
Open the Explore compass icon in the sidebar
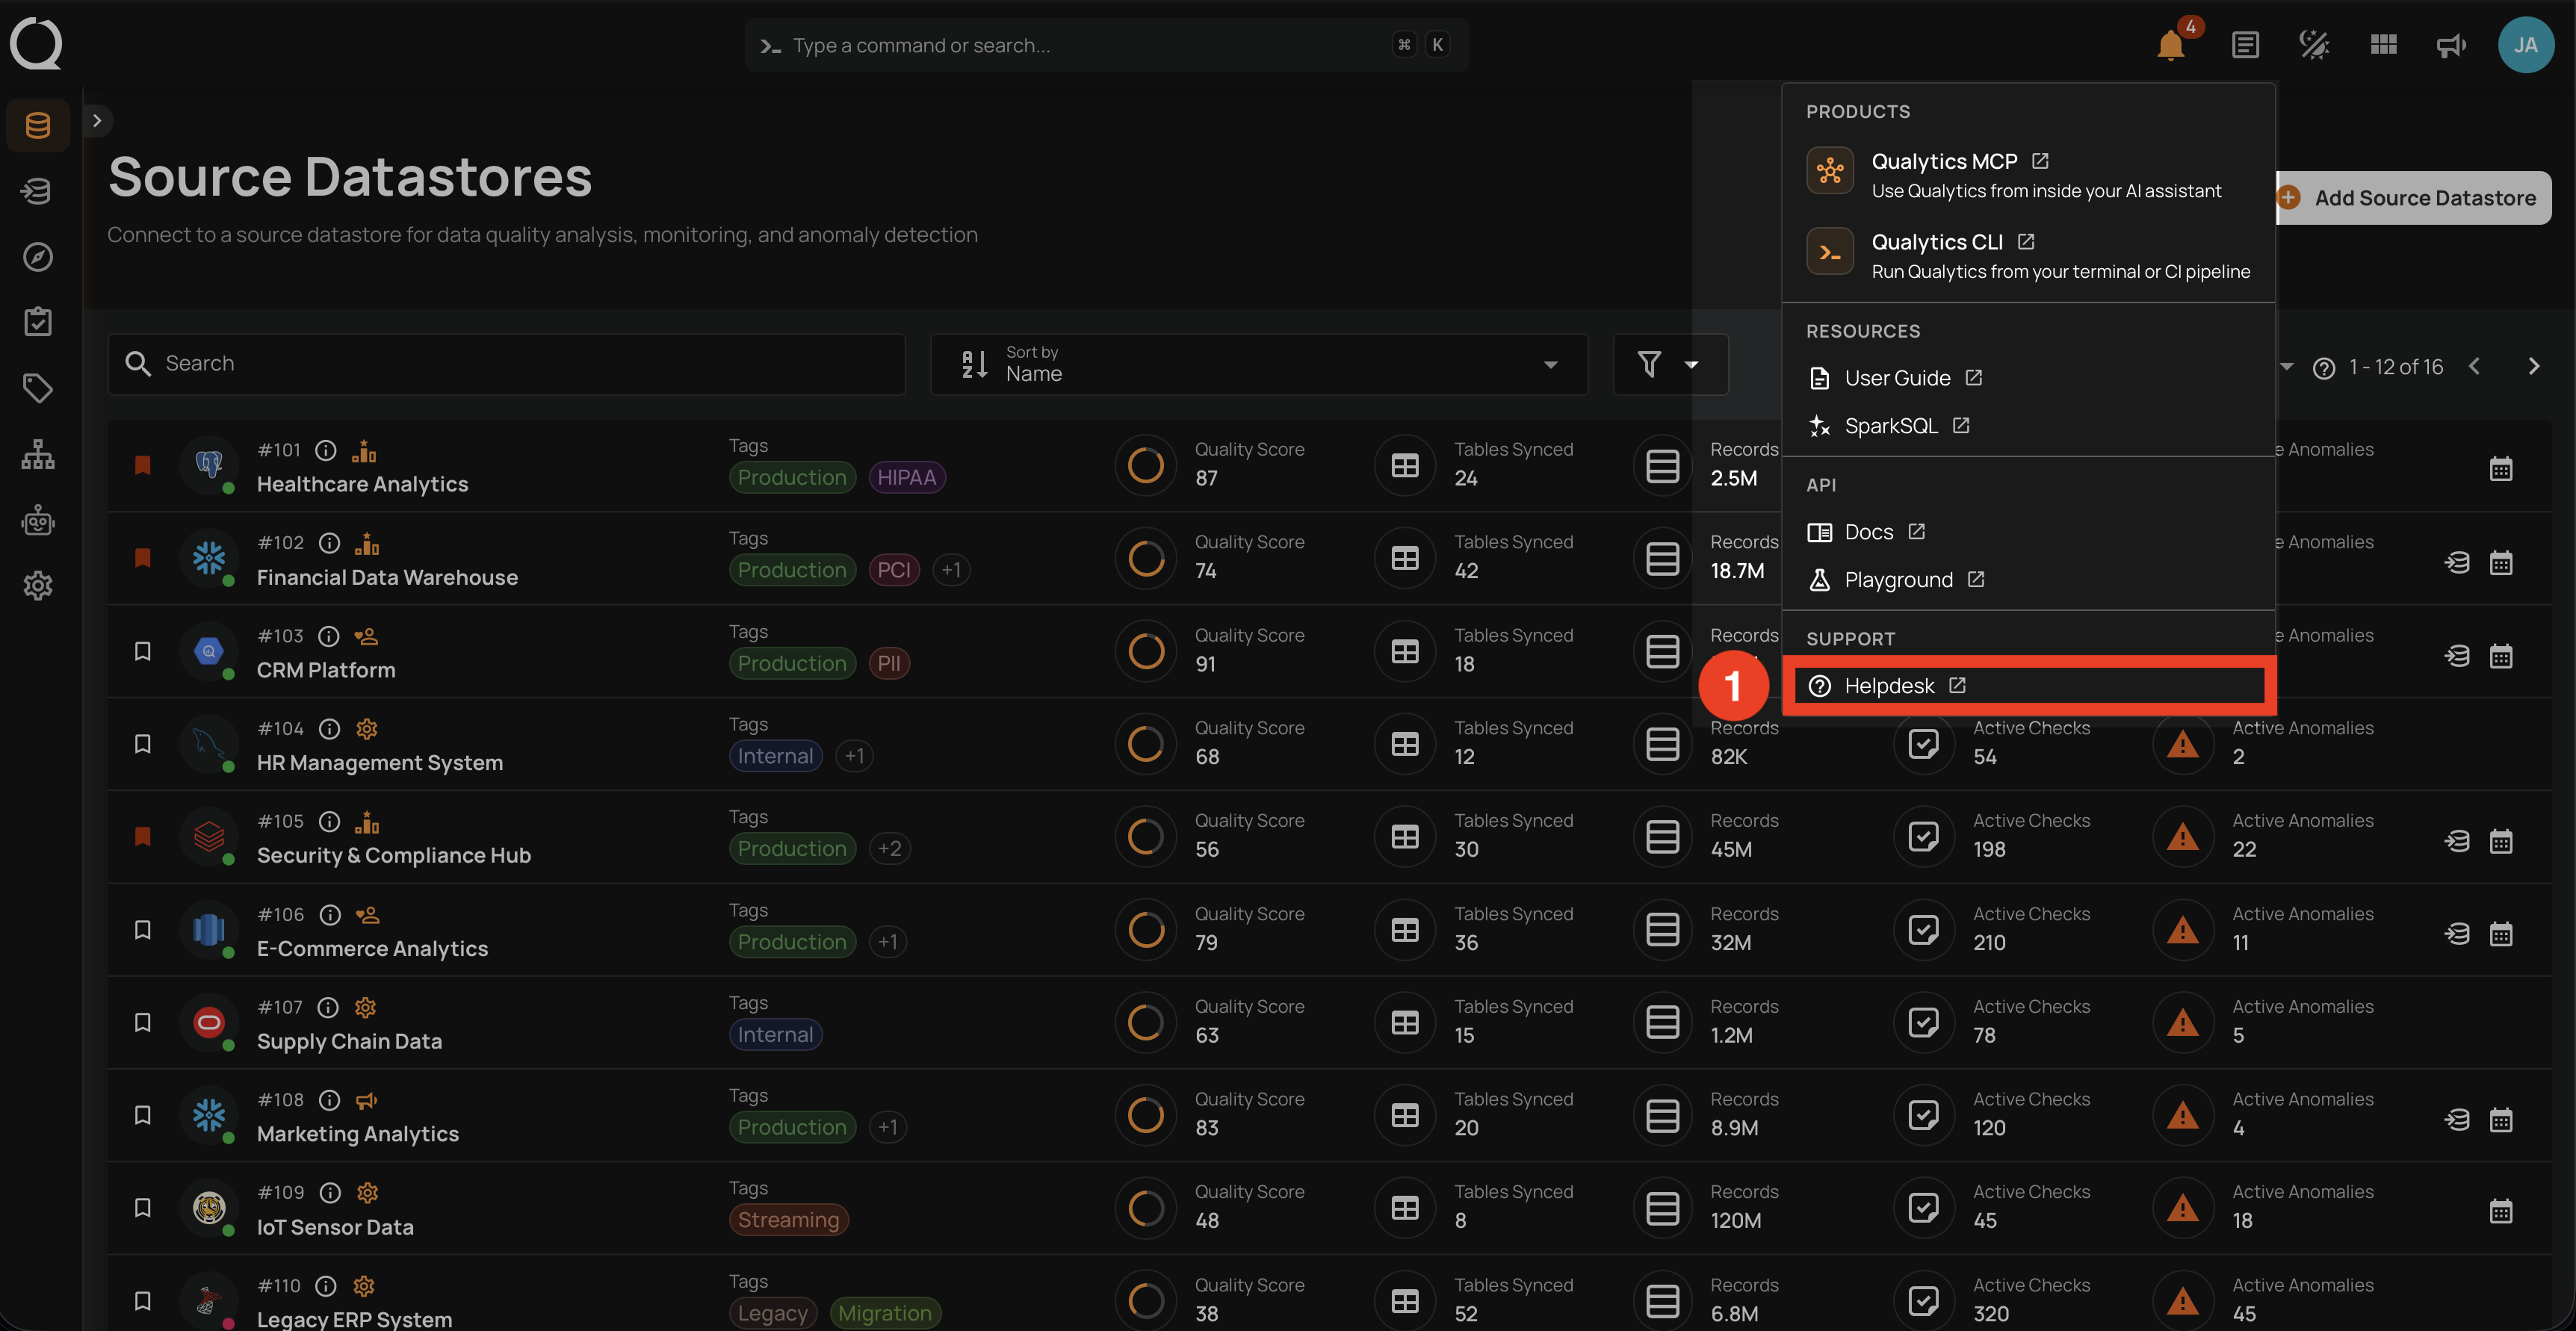pos(38,257)
